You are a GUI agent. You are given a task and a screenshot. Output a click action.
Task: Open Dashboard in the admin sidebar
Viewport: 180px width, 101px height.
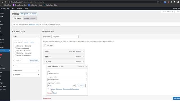point(2,13)
